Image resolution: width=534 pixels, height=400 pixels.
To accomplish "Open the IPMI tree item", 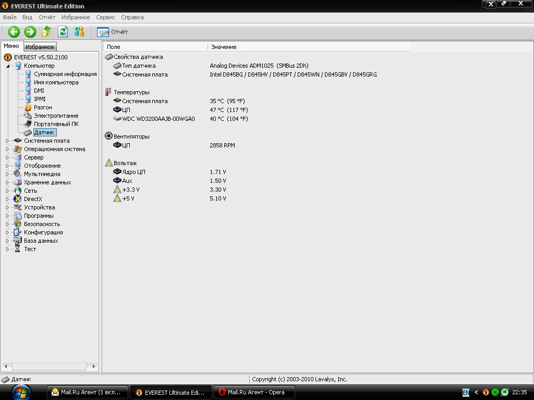I will 40,99.
